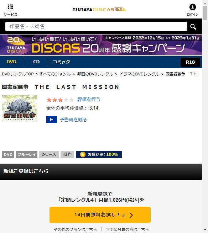Open the サービス grid menu icon
208x233 pixels.
pyautogui.click(x=10, y=7)
